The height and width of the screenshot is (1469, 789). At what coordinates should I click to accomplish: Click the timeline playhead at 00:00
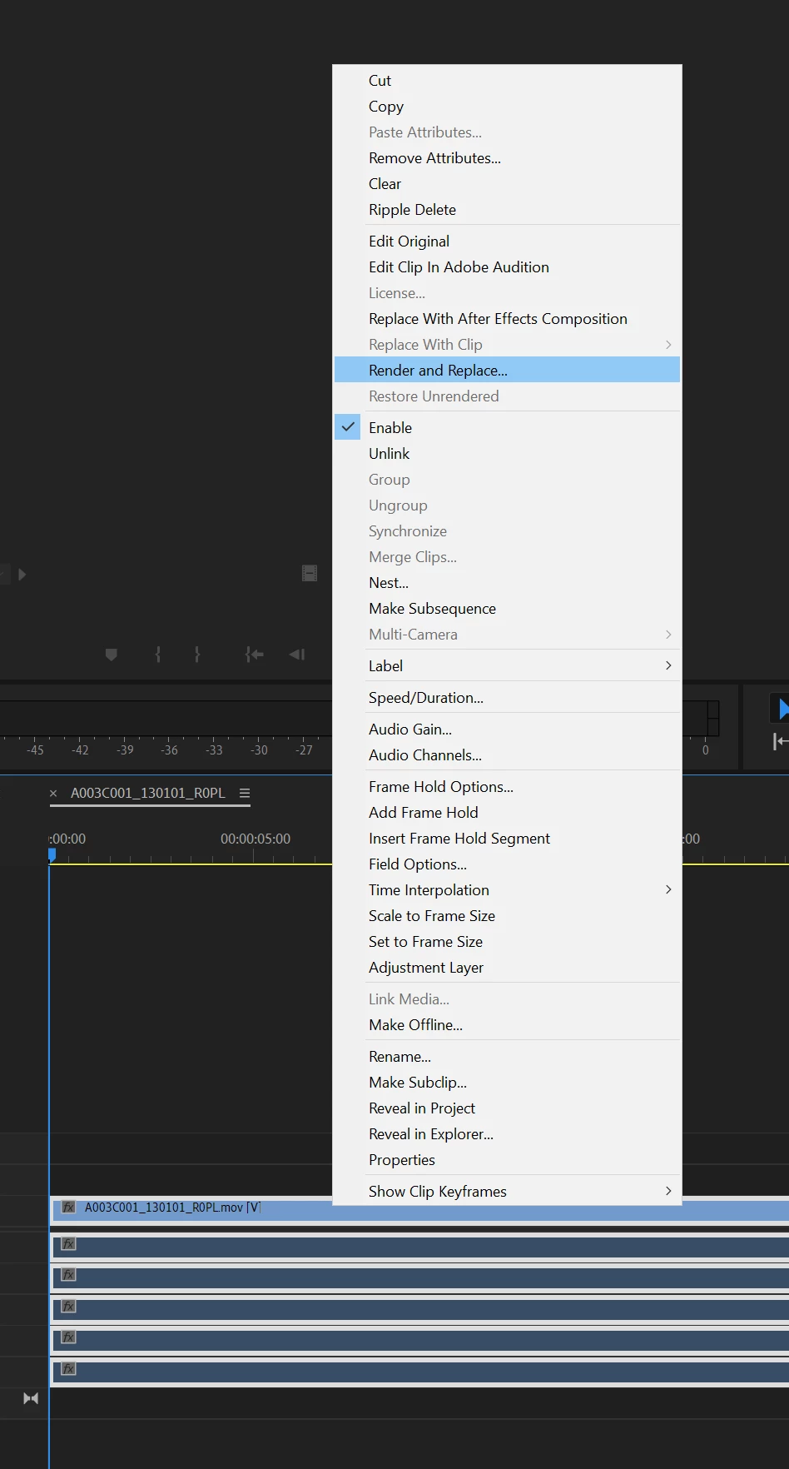(52, 854)
